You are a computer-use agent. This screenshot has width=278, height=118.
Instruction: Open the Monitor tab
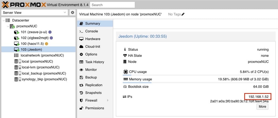(95, 70)
